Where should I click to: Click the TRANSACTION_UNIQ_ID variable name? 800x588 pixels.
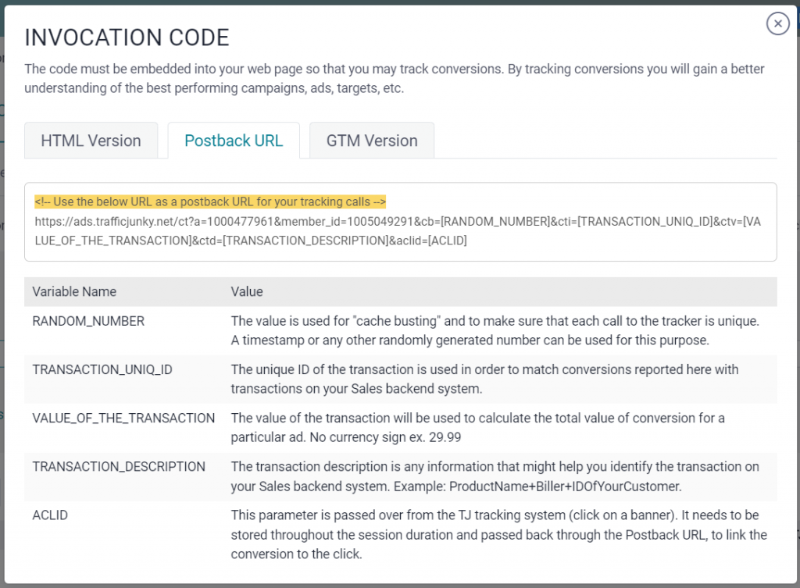(x=102, y=369)
